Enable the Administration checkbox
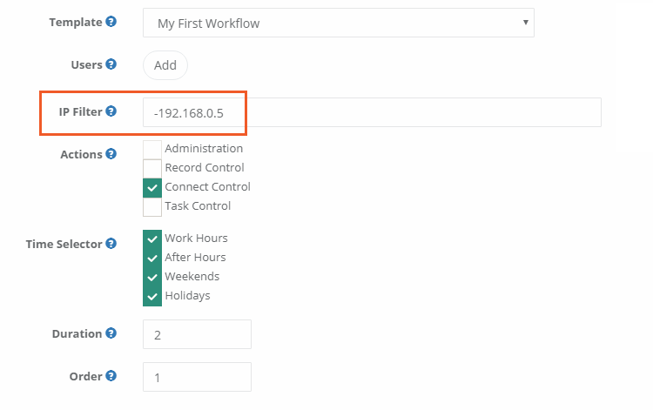The height and width of the screenshot is (410, 653). tap(152, 149)
